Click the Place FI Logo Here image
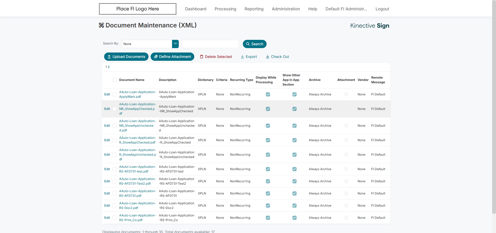This screenshot has height=233, width=496. pos(137,9)
